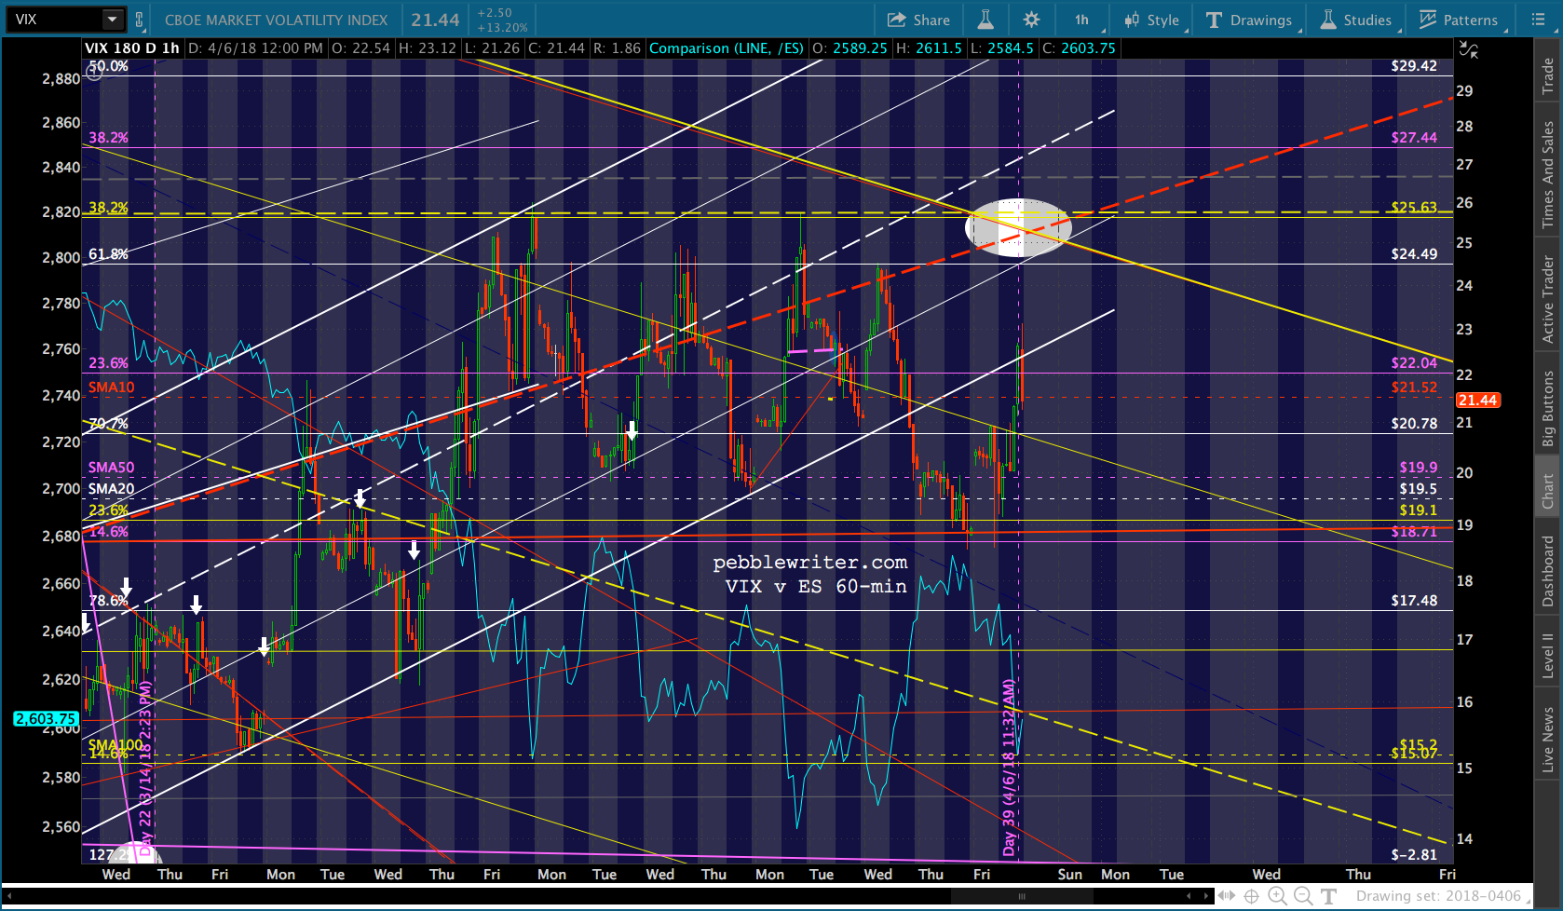This screenshot has width=1563, height=911.
Task: Click the zoom in magnifier icon
Action: 1278,896
